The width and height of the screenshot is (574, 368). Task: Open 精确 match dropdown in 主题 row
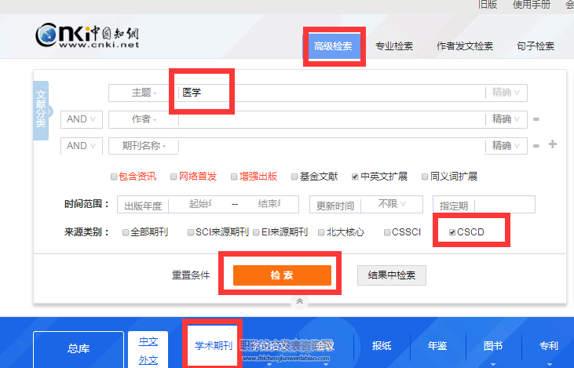(x=506, y=93)
